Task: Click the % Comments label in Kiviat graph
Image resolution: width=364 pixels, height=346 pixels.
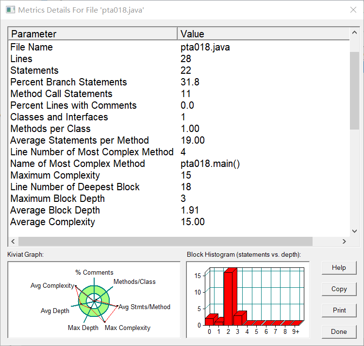Action: tap(94, 272)
